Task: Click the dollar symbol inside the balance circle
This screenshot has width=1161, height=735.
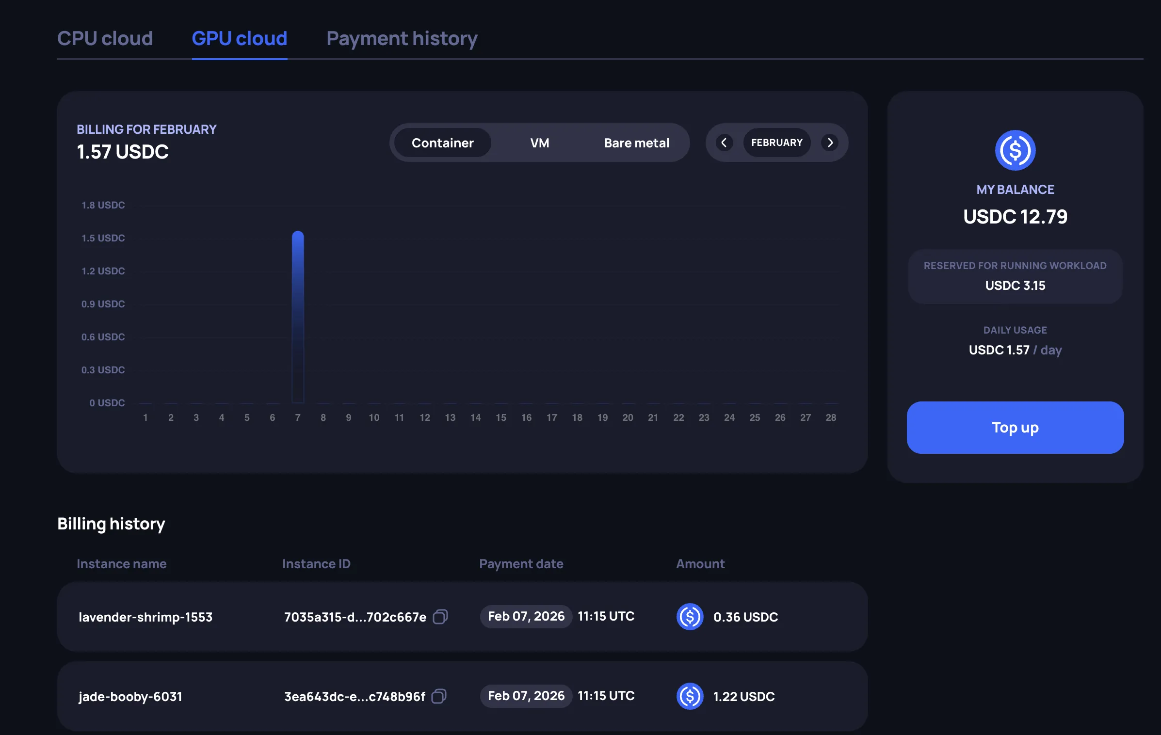Action: point(1015,150)
